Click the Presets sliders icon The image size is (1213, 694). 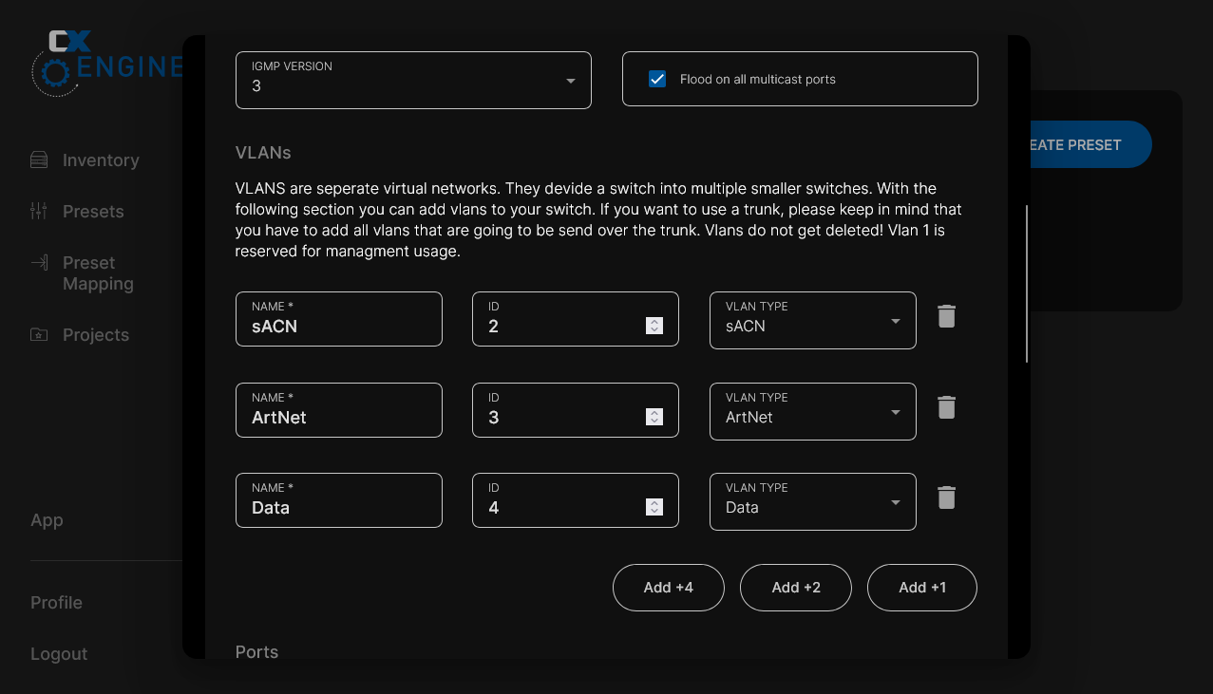tap(39, 212)
